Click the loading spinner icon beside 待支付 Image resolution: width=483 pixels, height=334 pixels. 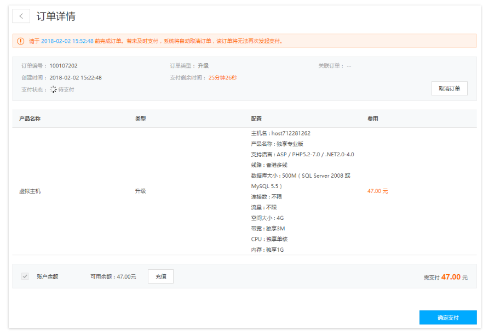click(53, 89)
